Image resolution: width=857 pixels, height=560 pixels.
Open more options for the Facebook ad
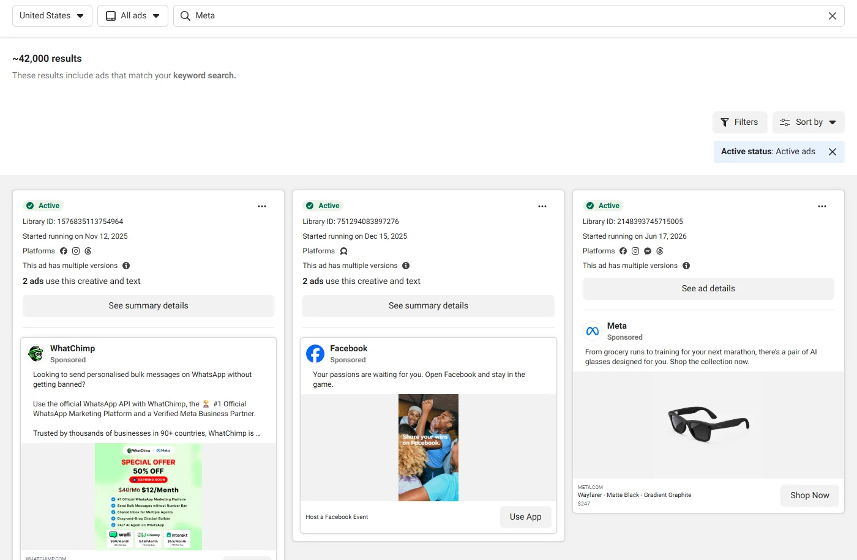click(542, 206)
